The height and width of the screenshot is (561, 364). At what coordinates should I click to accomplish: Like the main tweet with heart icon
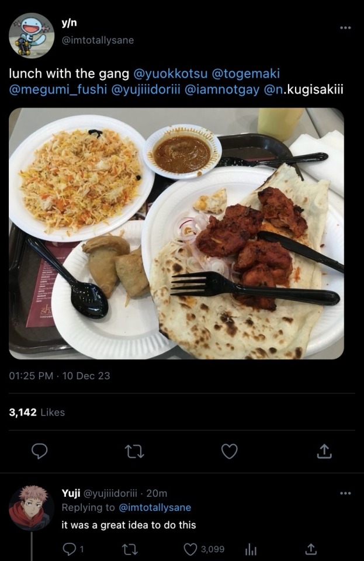pyautogui.click(x=229, y=451)
